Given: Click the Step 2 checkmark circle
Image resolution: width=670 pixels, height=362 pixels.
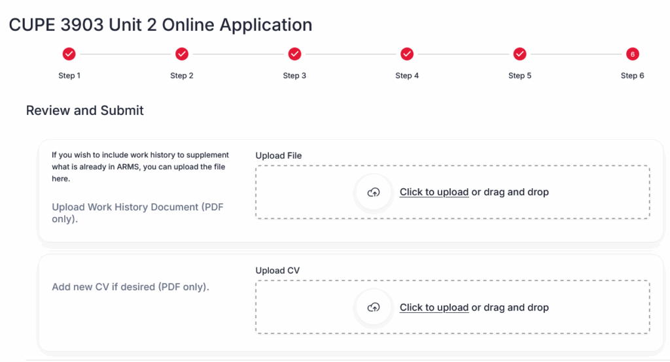Looking at the screenshot, I should [182, 54].
